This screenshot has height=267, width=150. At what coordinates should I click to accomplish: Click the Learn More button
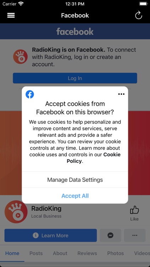click(51, 235)
